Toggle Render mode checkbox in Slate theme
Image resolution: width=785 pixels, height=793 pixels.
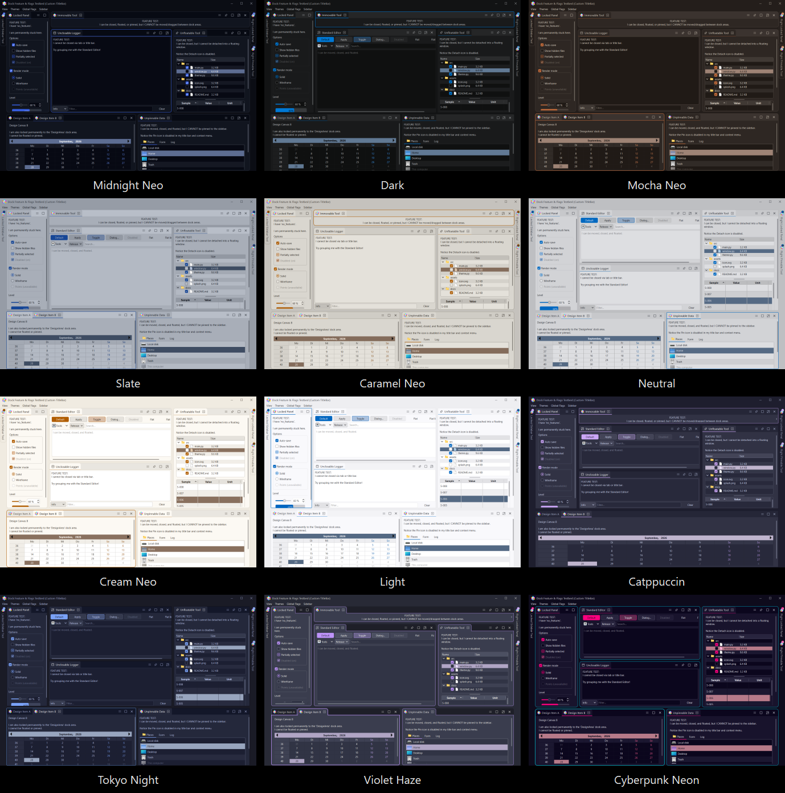[10, 268]
